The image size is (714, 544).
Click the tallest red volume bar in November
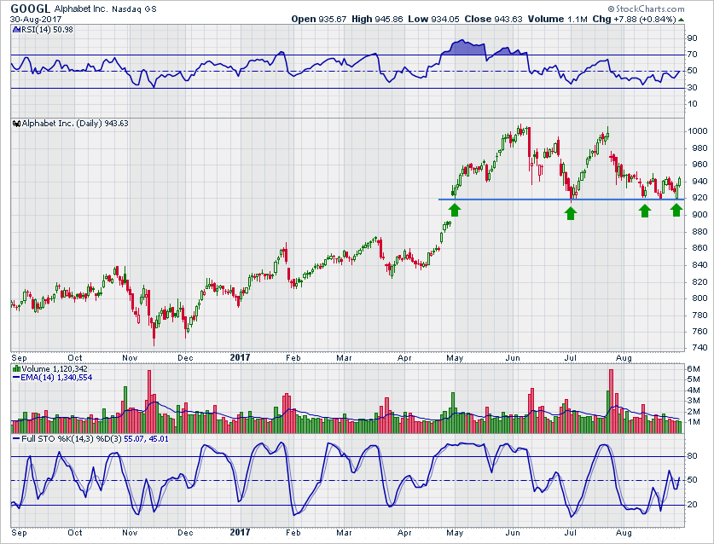pos(149,402)
